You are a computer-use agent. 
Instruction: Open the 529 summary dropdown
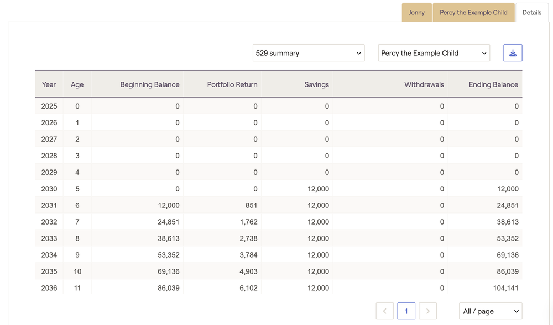(309, 53)
